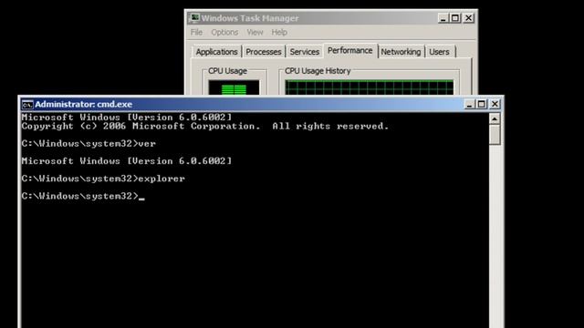
Task: Minimize the cmd.exe window
Action: (469, 104)
